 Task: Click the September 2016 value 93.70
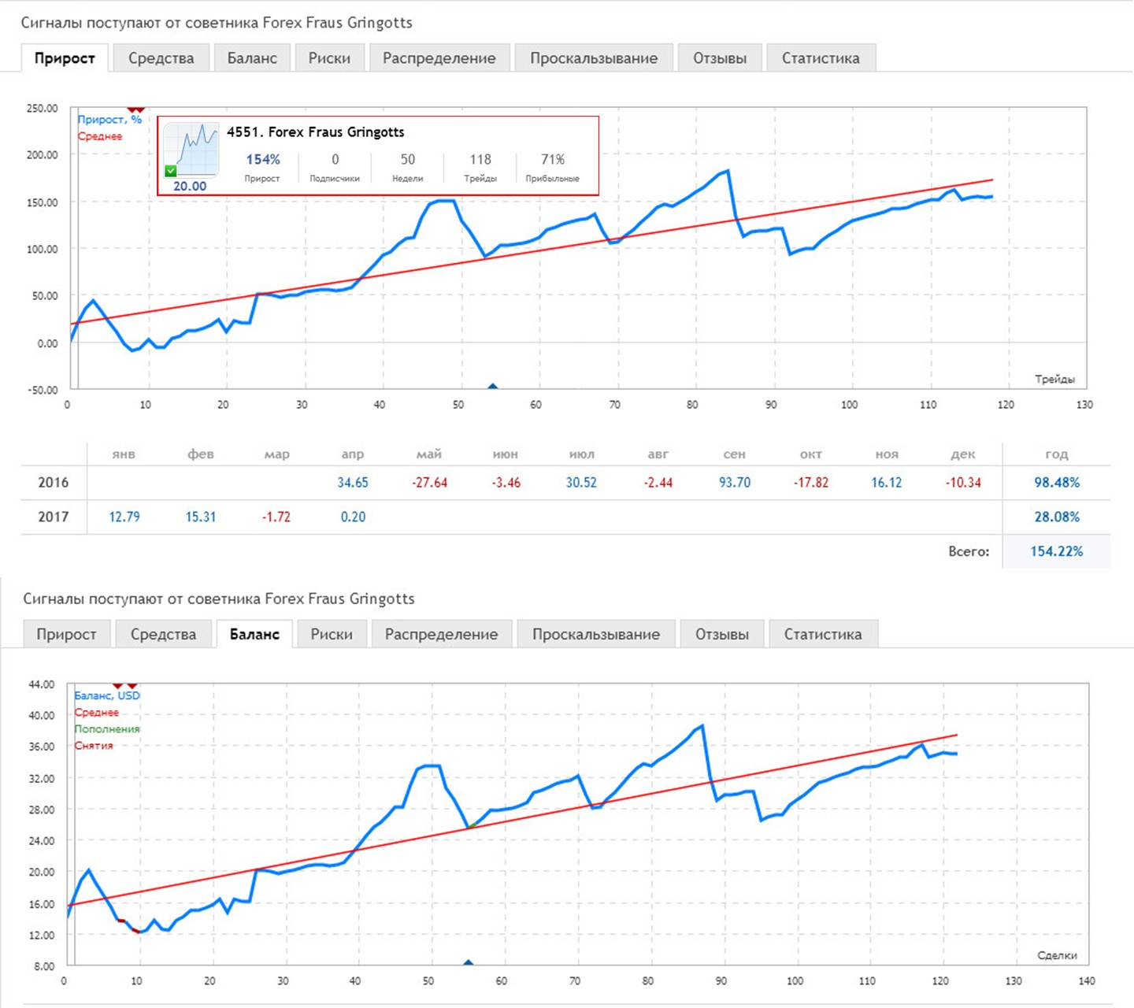[x=735, y=483]
